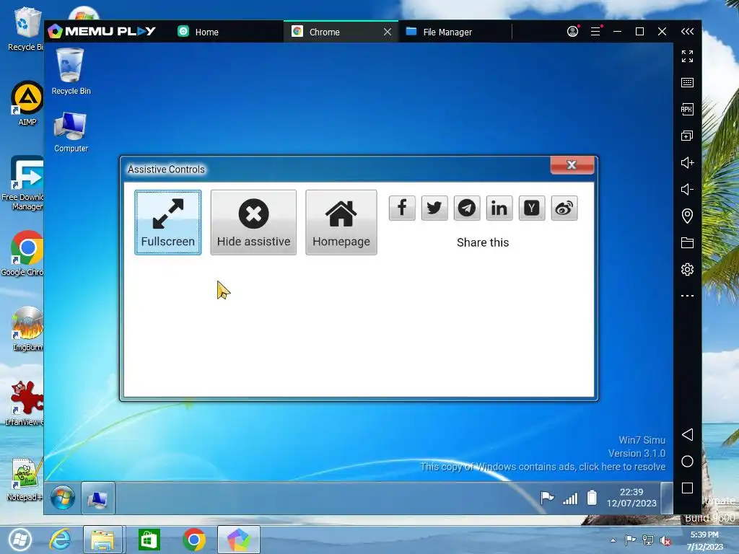Click the Show desktop strip in Win7 Simu
Screen dimensions: 739x554
[666, 498]
